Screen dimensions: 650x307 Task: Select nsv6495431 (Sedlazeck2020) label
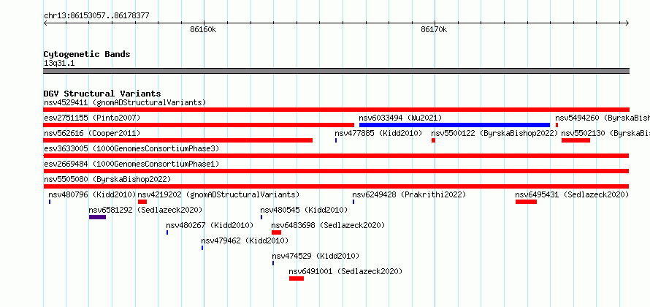point(572,195)
